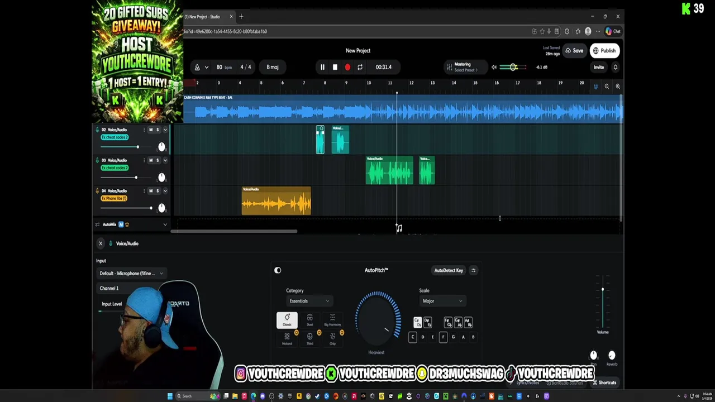Zoom out the timeline
Image resolution: width=715 pixels, height=402 pixels.
[607, 86]
